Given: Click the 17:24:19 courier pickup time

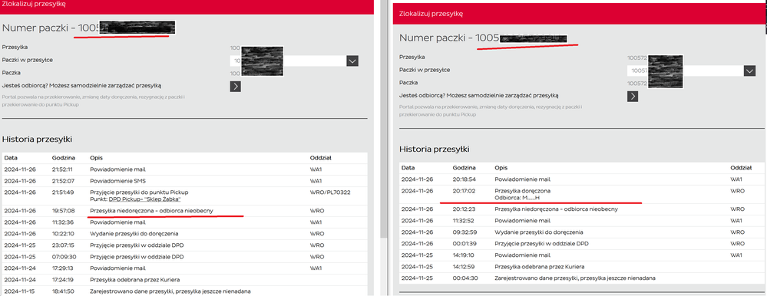Looking at the screenshot, I should tap(63, 280).
